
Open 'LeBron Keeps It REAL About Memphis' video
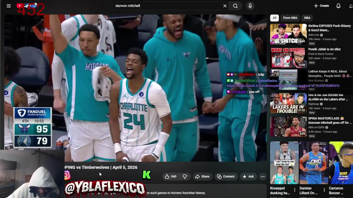(x=330, y=74)
